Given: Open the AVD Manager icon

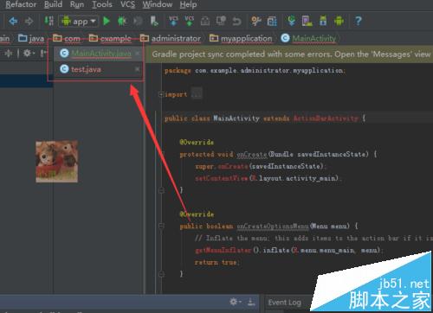Looking at the screenshot, I should (307, 21).
